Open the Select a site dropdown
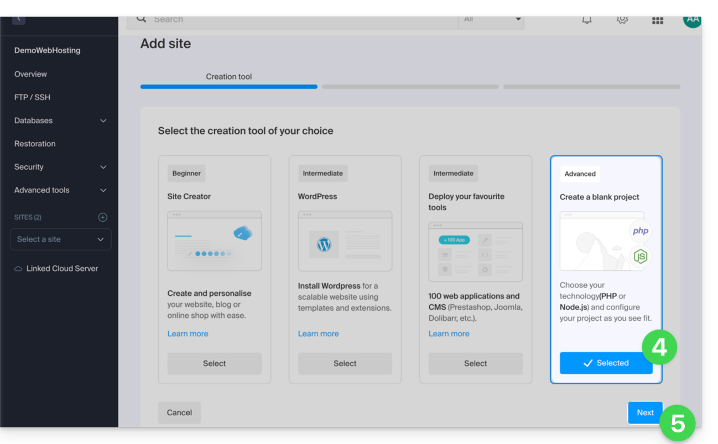 60,239
